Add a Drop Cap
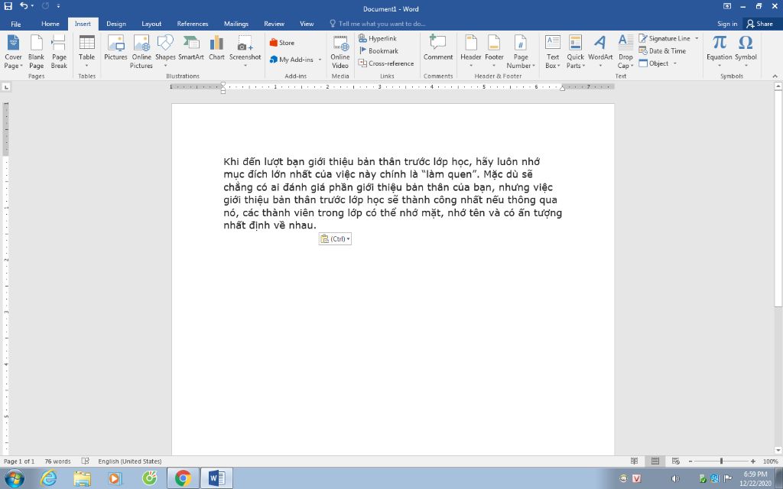Screen dimensions: 783x489 (x=625, y=52)
